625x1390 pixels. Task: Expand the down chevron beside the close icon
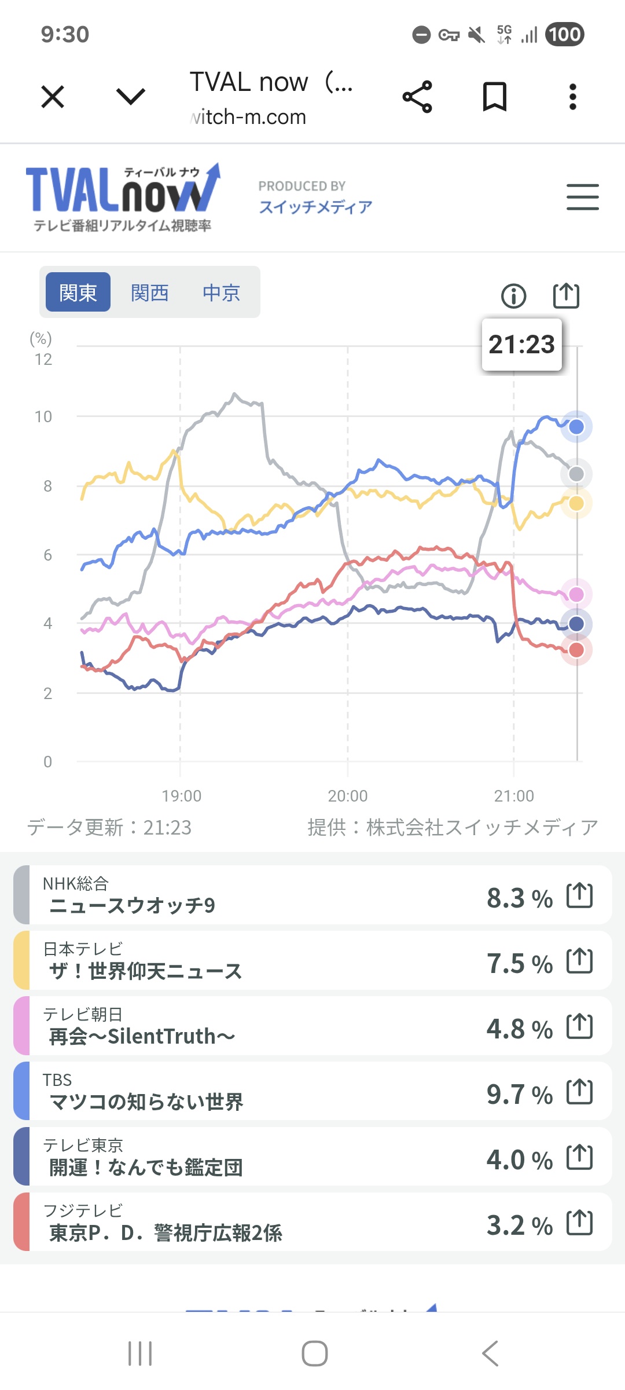click(x=131, y=96)
